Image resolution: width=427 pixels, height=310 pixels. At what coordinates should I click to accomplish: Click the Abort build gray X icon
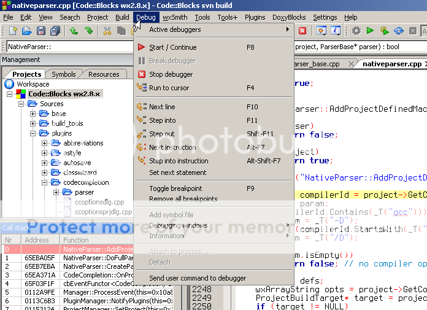click(x=413, y=31)
